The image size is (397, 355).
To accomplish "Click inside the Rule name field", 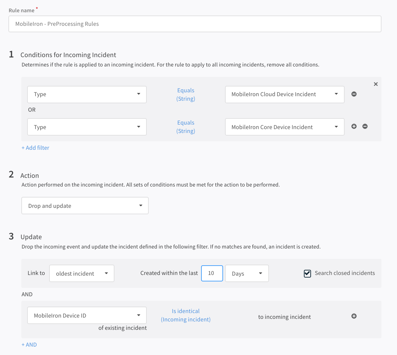I will click(x=195, y=24).
